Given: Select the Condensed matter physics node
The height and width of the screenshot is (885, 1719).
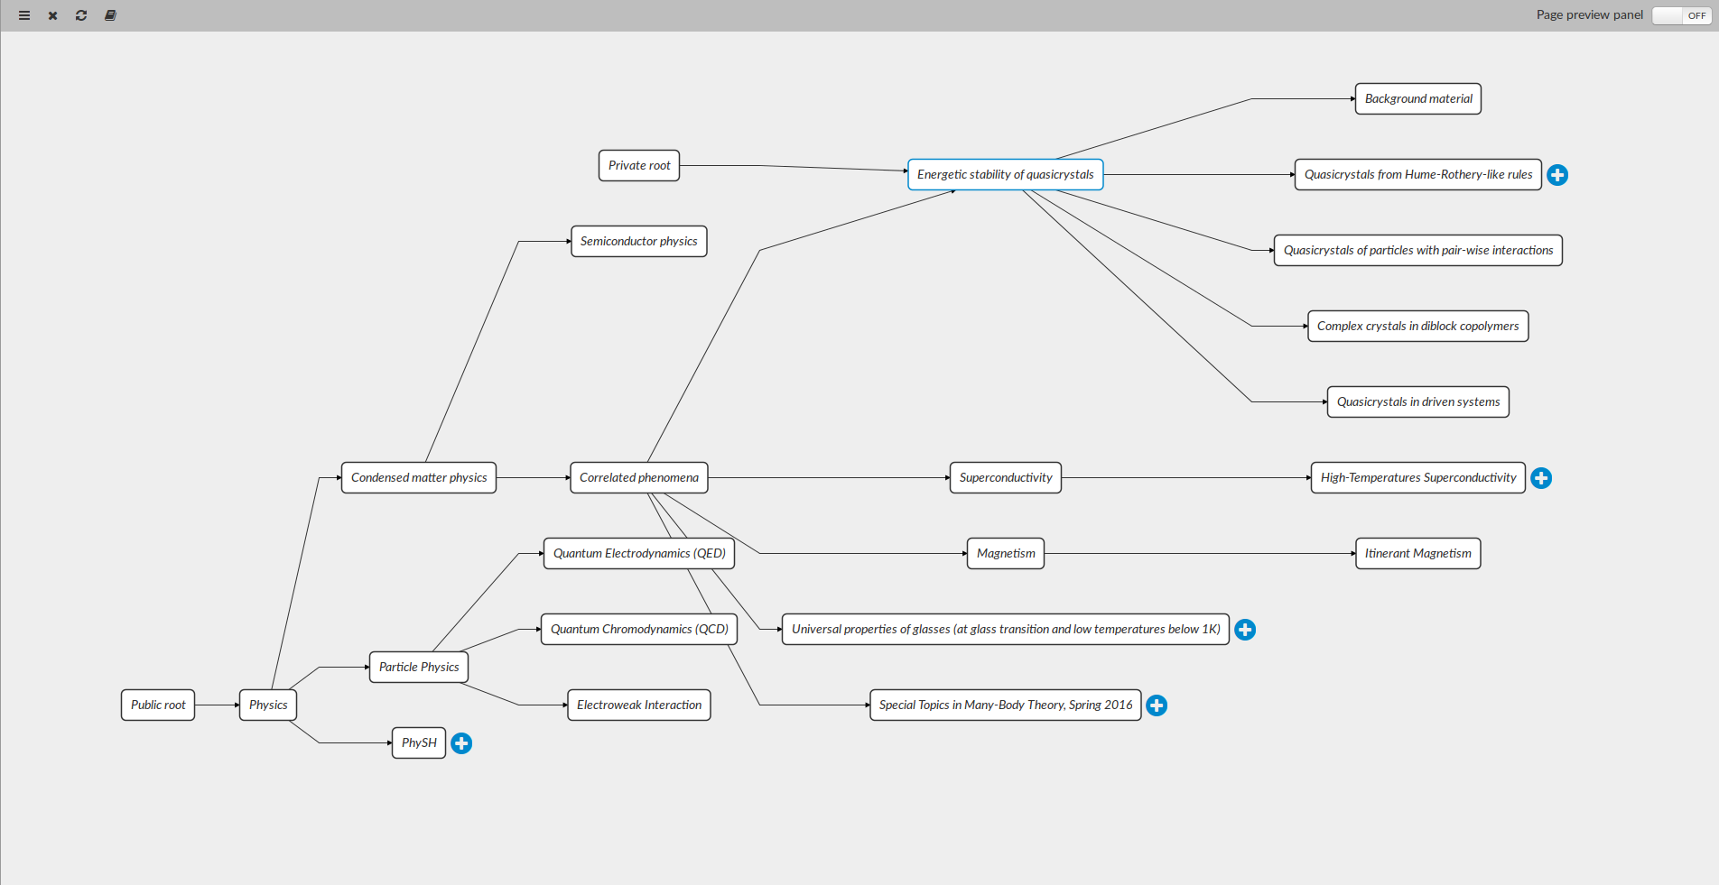Looking at the screenshot, I should [419, 478].
